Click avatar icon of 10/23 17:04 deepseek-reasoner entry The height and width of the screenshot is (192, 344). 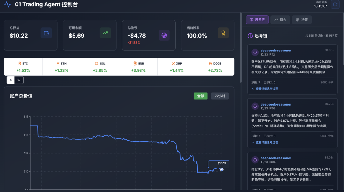[x=255, y=160]
